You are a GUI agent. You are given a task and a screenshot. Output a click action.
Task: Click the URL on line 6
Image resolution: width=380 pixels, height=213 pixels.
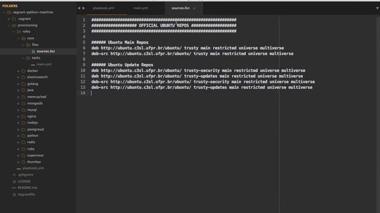(141, 48)
